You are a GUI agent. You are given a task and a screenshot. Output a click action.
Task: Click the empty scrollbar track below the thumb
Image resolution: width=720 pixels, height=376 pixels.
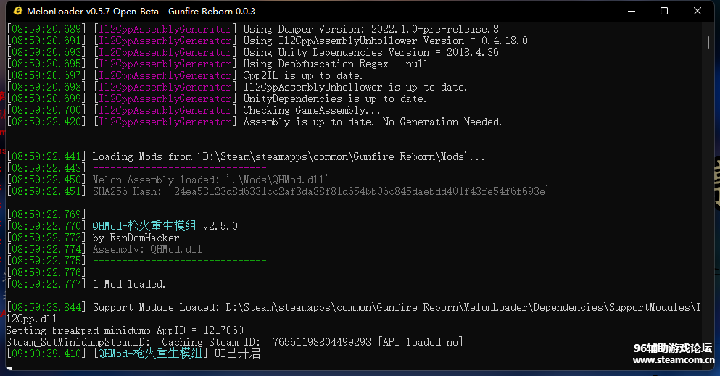tap(708, 217)
